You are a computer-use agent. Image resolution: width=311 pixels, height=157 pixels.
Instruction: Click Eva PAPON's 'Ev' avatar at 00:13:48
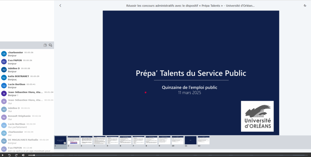click(x=4, y=149)
